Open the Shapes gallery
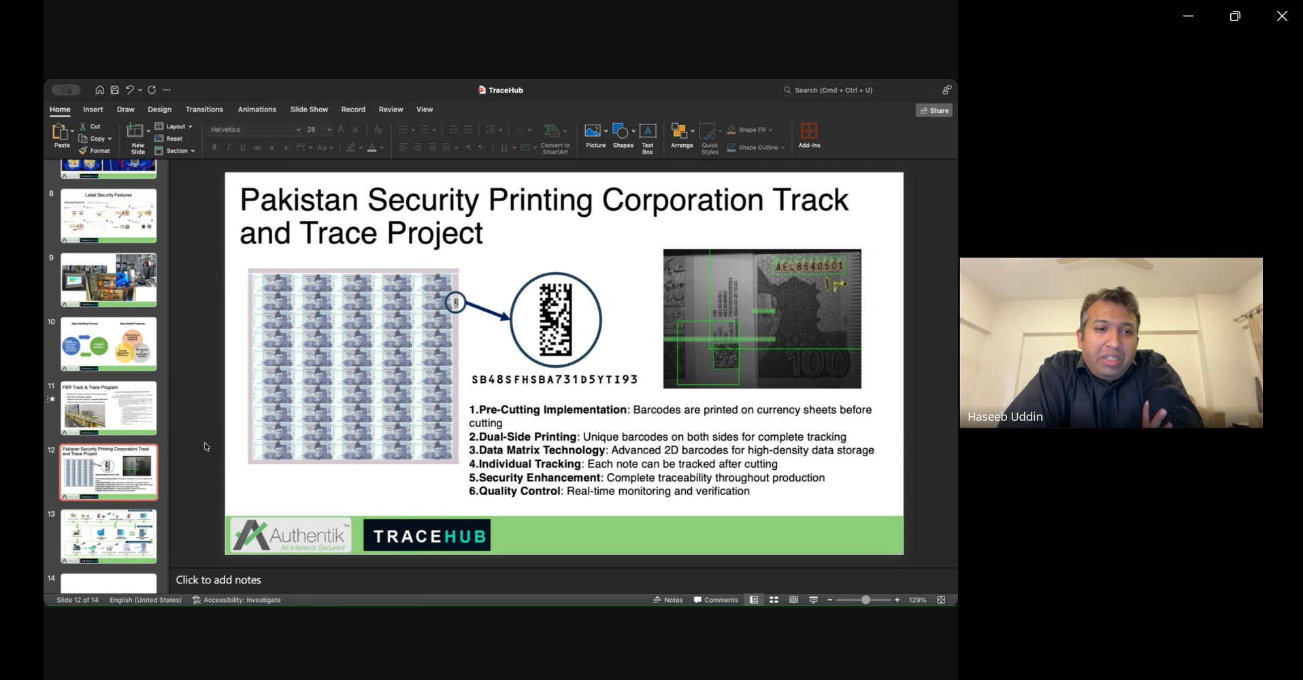This screenshot has height=680, width=1303. click(623, 135)
